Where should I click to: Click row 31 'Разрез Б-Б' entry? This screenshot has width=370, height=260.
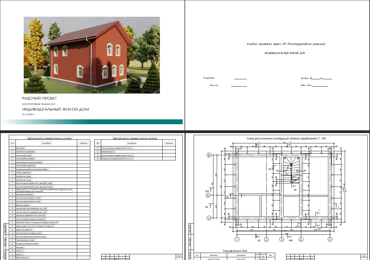(50, 254)
